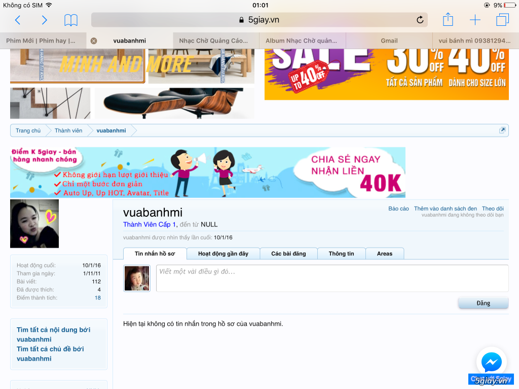This screenshot has width=519, height=389.
Task: Open the Điểm K 5giay 40K banner
Action: [x=207, y=172]
